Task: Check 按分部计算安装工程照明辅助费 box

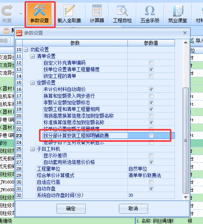Action: pyautogui.click(x=151, y=136)
